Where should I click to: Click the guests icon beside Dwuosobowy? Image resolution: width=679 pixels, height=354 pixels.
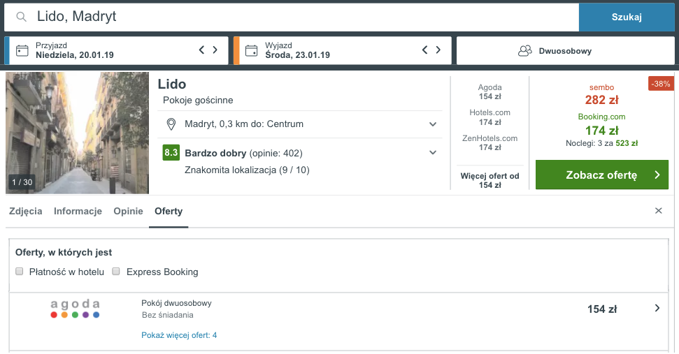(x=525, y=51)
